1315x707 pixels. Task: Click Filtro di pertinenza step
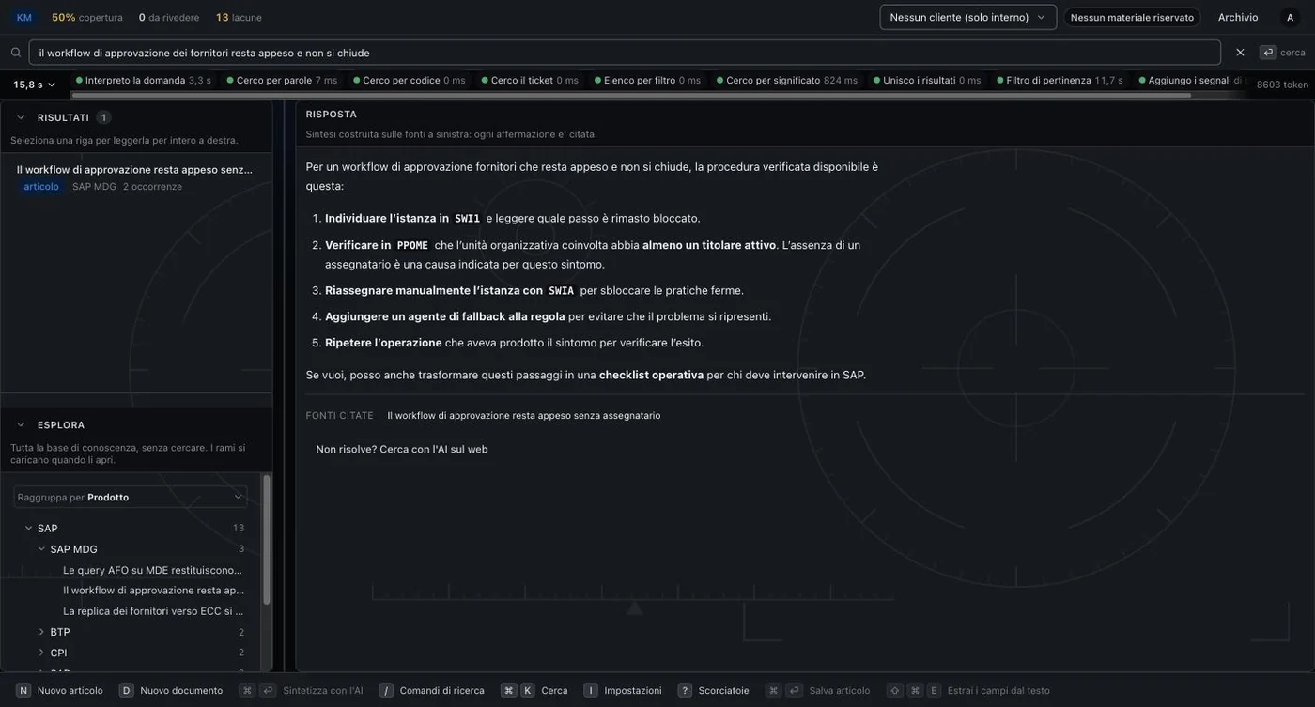[x=1060, y=80]
